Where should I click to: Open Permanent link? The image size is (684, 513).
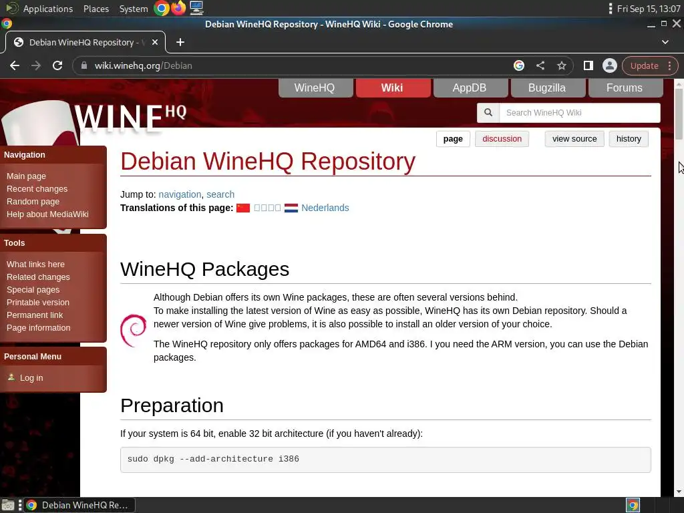coord(35,315)
